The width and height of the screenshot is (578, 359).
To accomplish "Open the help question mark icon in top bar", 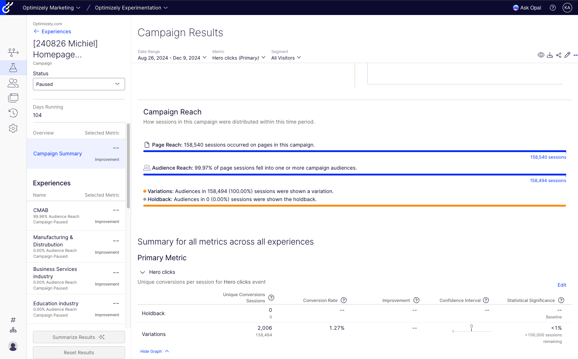I will 553,8.
